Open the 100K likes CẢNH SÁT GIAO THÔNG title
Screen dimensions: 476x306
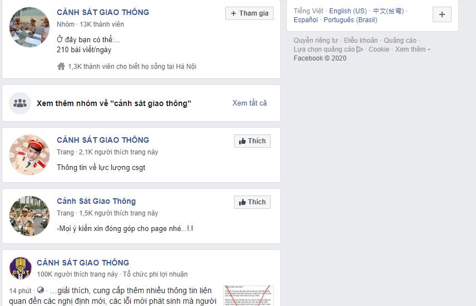[83, 263]
